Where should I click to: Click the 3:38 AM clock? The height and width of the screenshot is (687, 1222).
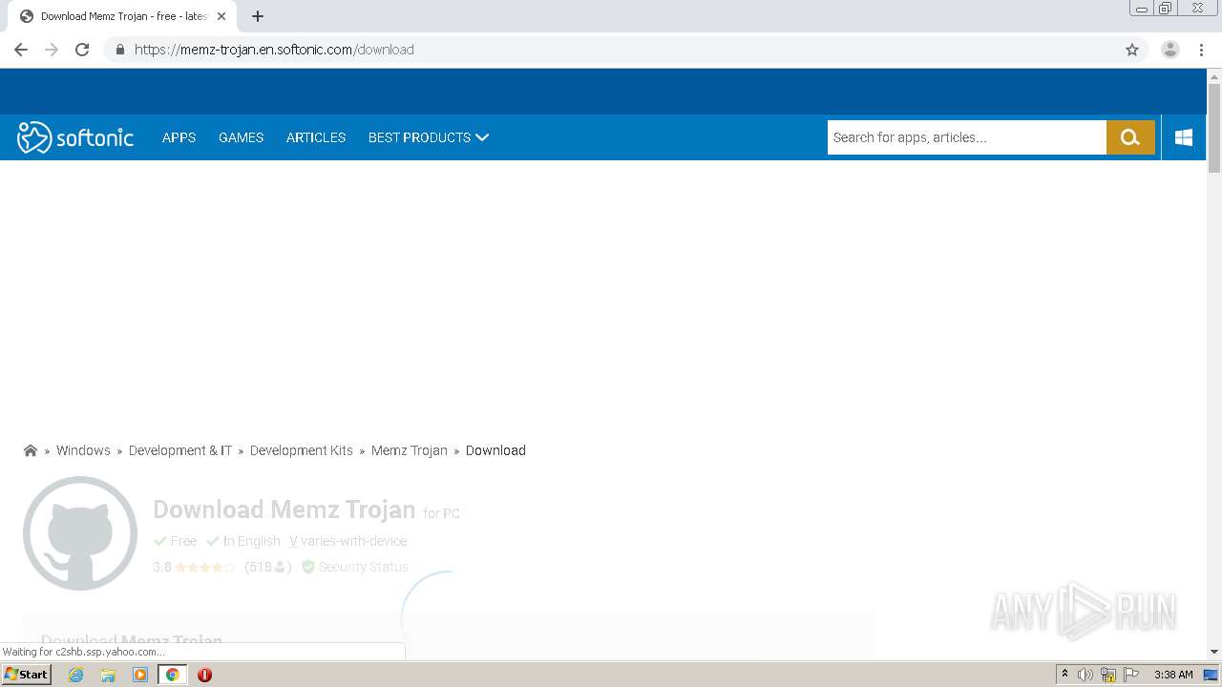click(x=1173, y=675)
